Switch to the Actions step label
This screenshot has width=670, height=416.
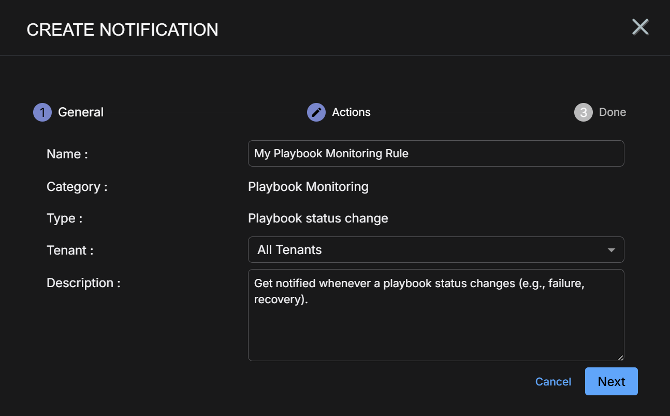(x=351, y=112)
